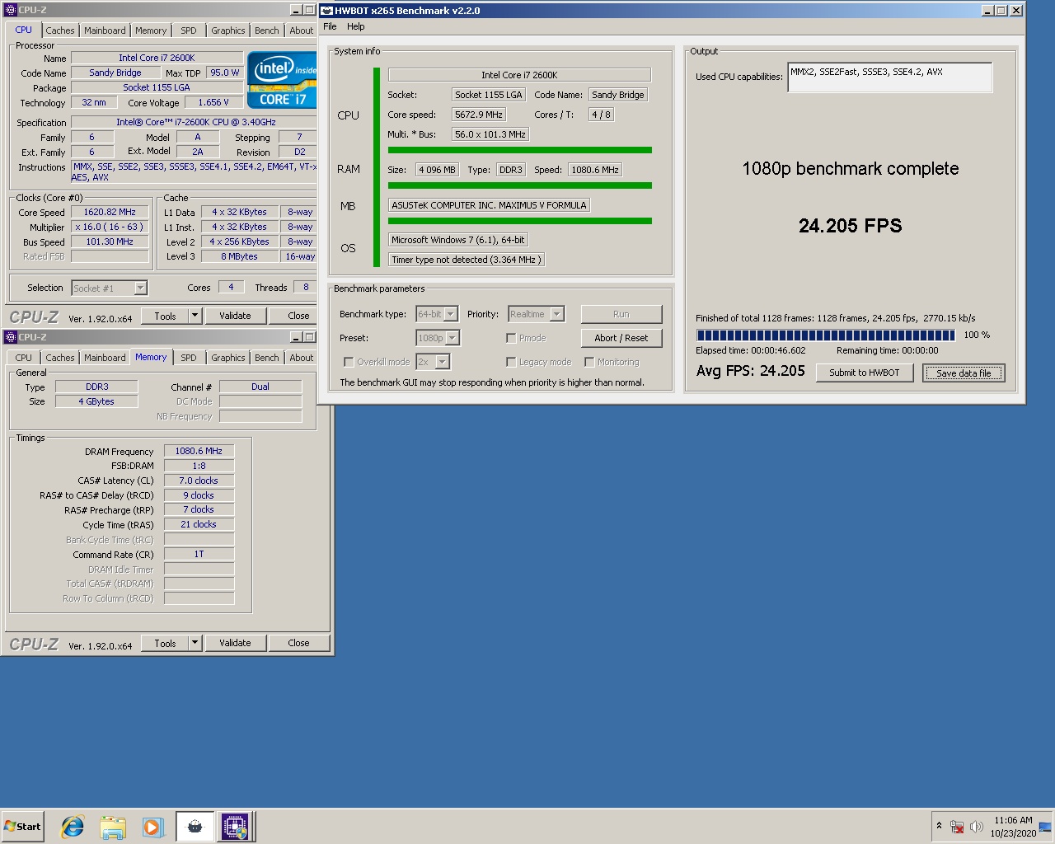The height and width of the screenshot is (844, 1055).
Task: Click the Intel Core i7 logo
Action: click(281, 81)
